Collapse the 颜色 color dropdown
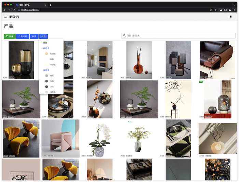This screenshot has width=239, height=182. (44, 36)
